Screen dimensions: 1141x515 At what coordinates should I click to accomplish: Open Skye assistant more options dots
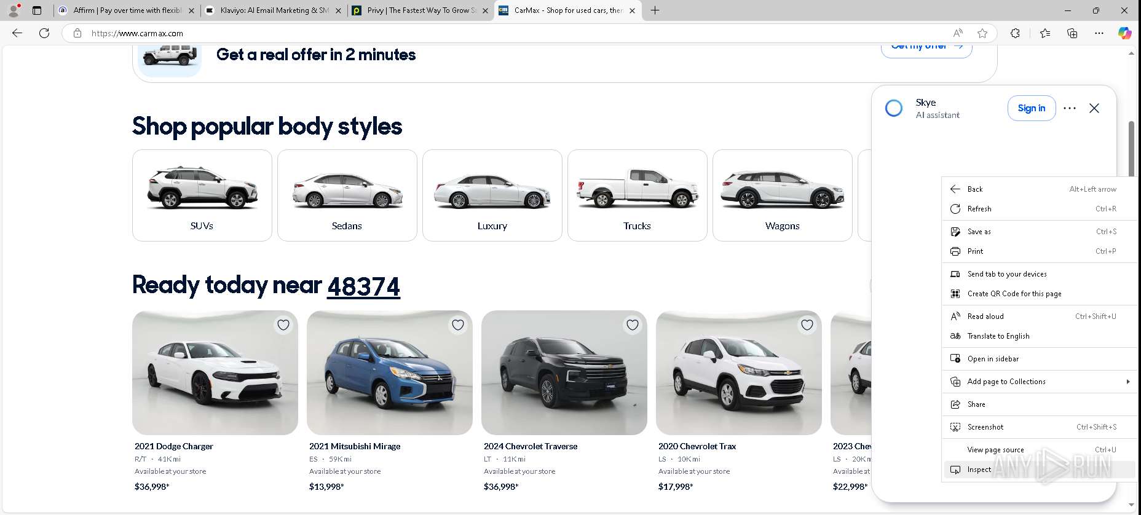[1070, 108]
